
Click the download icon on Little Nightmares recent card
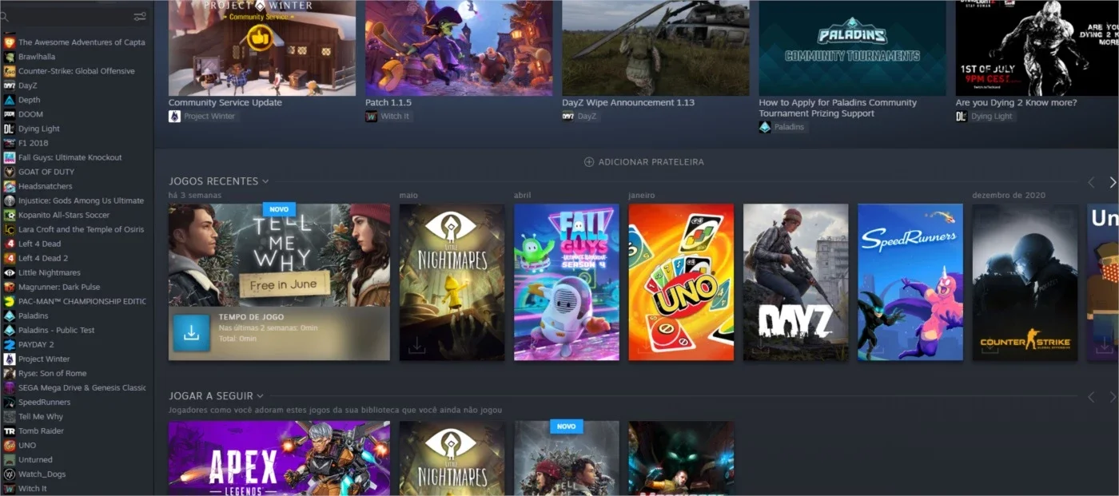coord(417,345)
